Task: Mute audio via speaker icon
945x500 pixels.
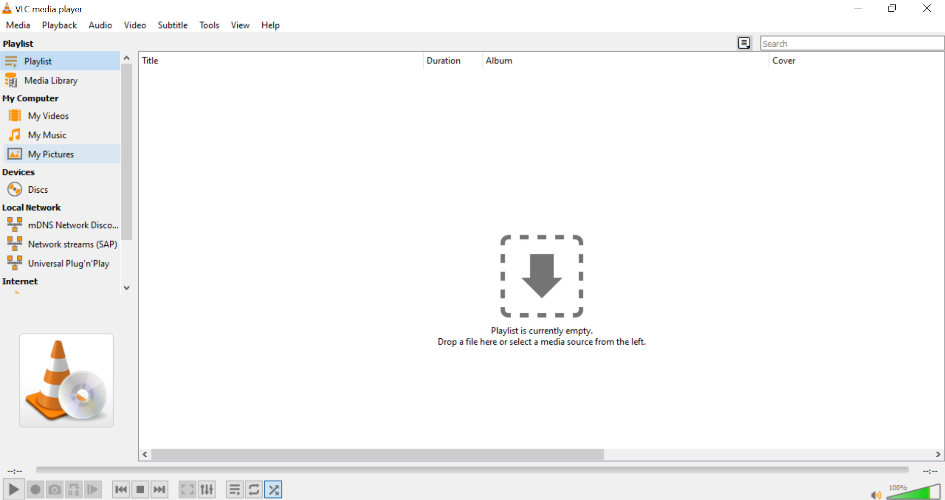Action: coord(876,495)
